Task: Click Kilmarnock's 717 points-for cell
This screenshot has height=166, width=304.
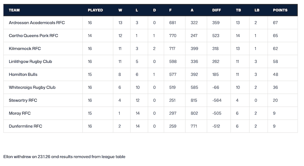Action: (173, 49)
